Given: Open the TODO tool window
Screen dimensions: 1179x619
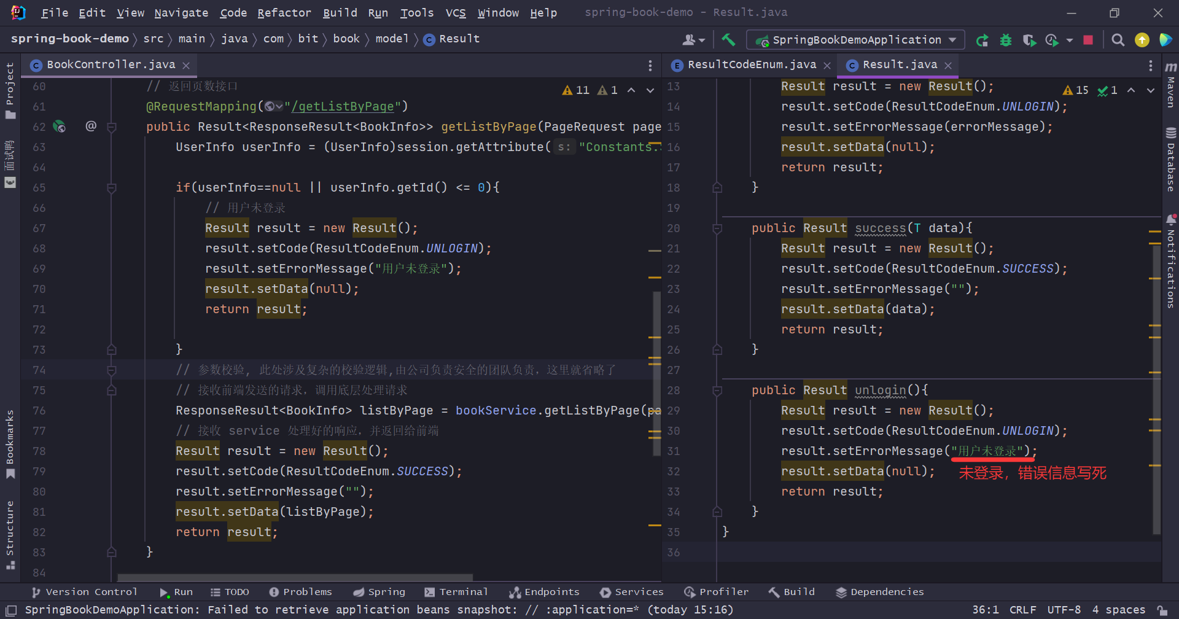Looking at the screenshot, I should pos(230,592).
